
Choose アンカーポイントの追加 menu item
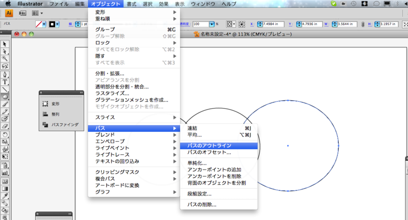click(x=219, y=170)
